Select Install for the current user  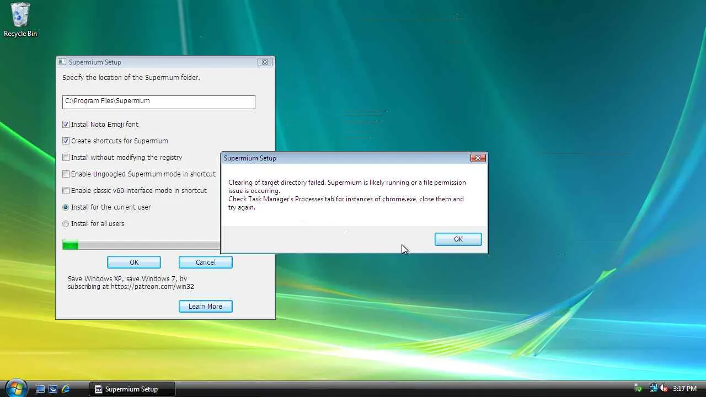click(66, 207)
